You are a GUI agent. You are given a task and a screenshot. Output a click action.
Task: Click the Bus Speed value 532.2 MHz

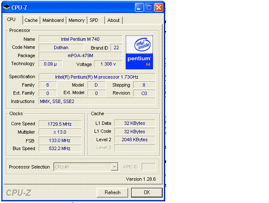click(60, 148)
